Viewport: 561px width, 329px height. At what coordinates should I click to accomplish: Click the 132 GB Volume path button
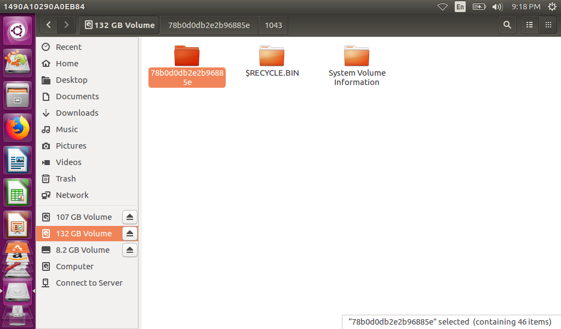tap(120, 25)
